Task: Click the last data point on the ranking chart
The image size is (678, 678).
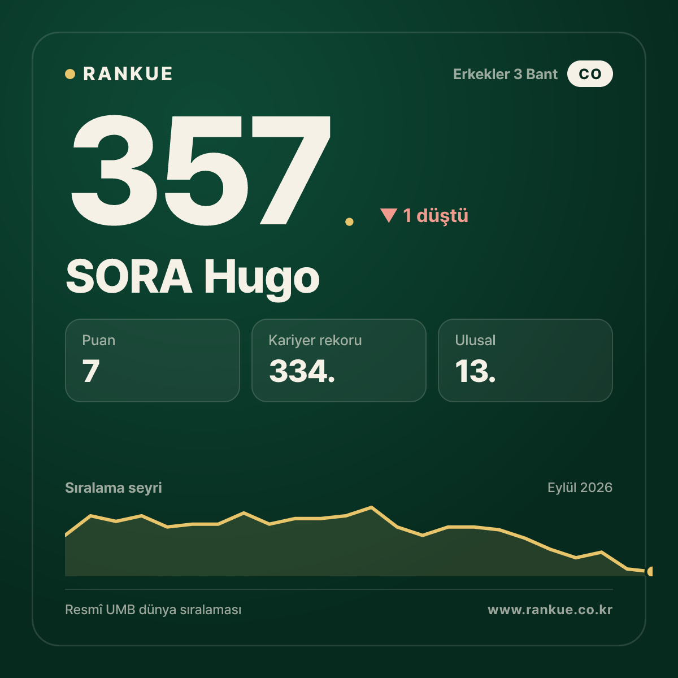Action: point(650,571)
